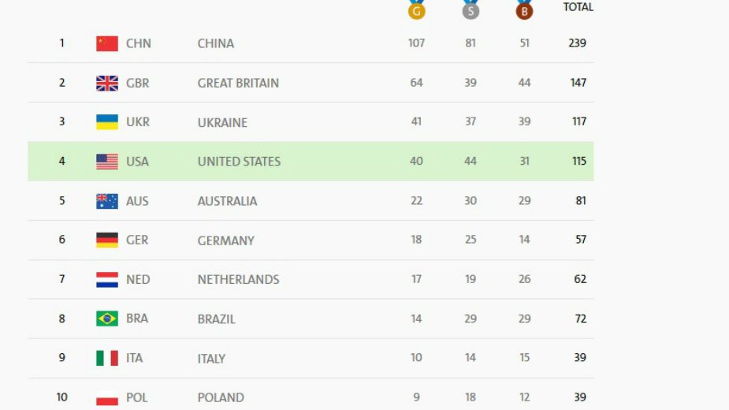This screenshot has width=729, height=410.
Task: Click the silver medal column icon
Action: pyautogui.click(x=471, y=10)
